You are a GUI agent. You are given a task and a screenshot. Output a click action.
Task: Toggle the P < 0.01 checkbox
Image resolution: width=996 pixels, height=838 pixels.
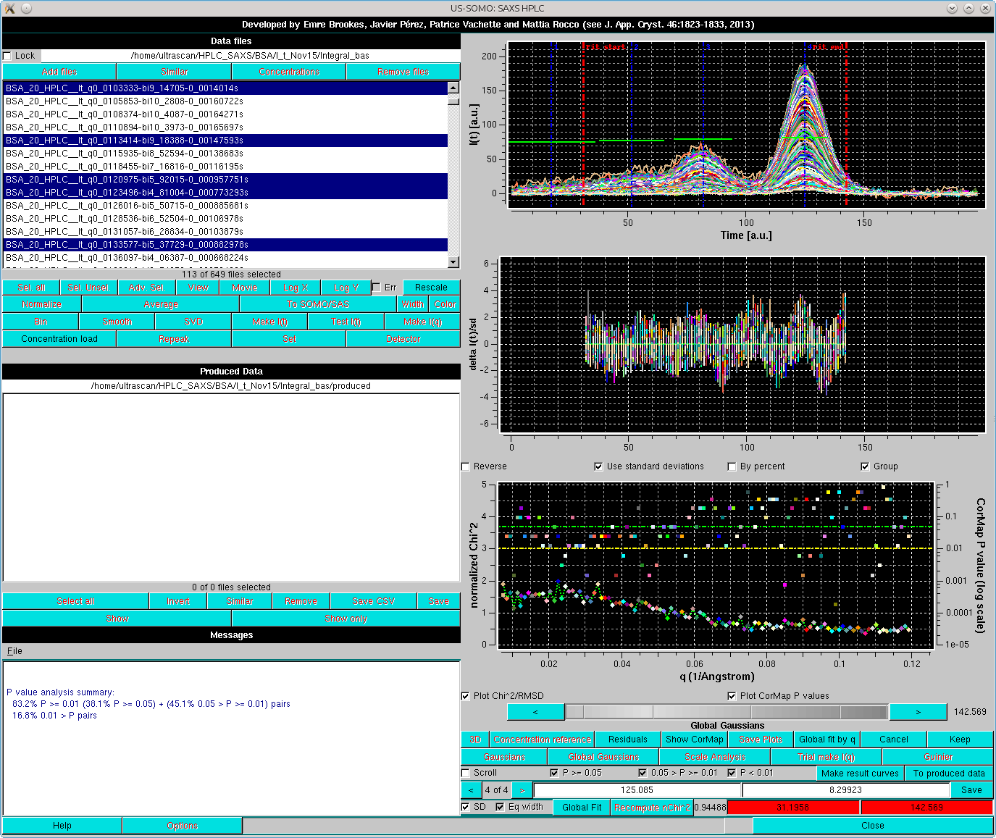tap(732, 773)
